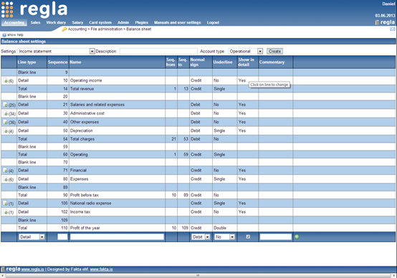This screenshot has width=397, height=278.
Task: Click show help link
Action: point(15,35)
